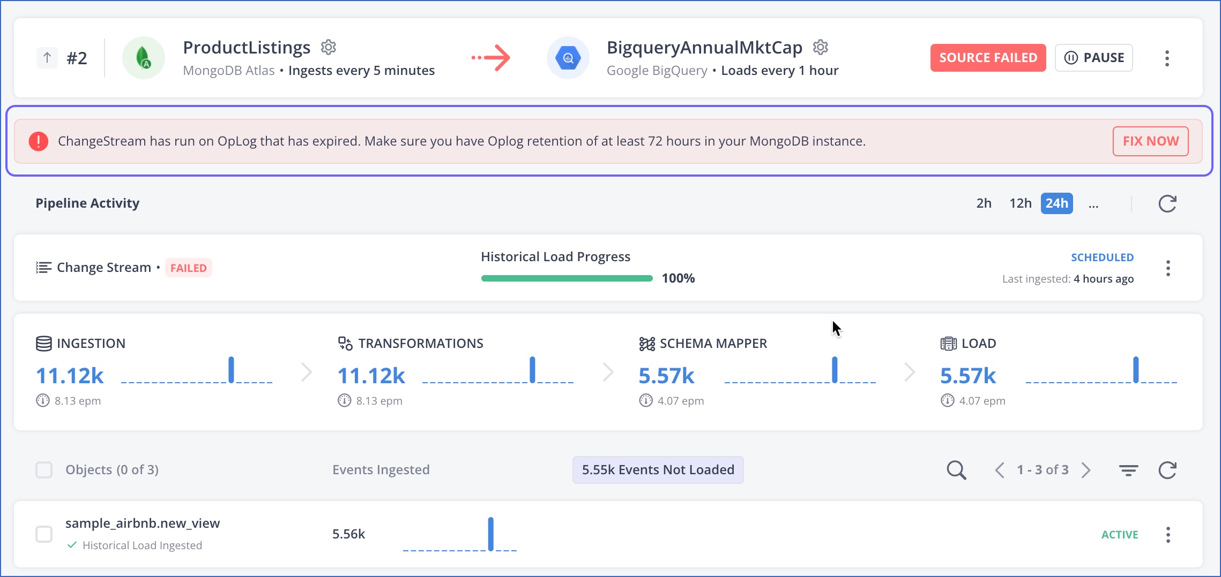This screenshot has height=577, width=1221.
Task: Open ProductListings source settings gear
Action: tap(328, 47)
